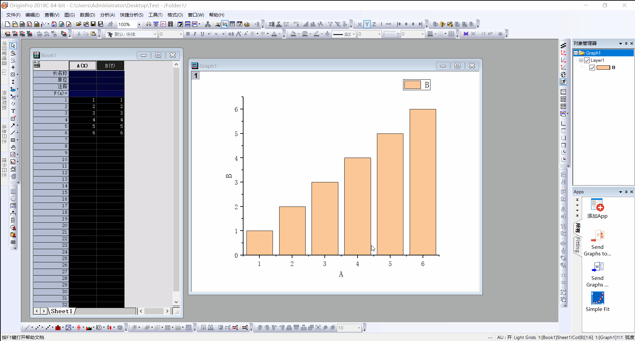Screen dimensions: 635x341
Task: Click the orange legend swatch in graph
Action: (x=413, y=85)
